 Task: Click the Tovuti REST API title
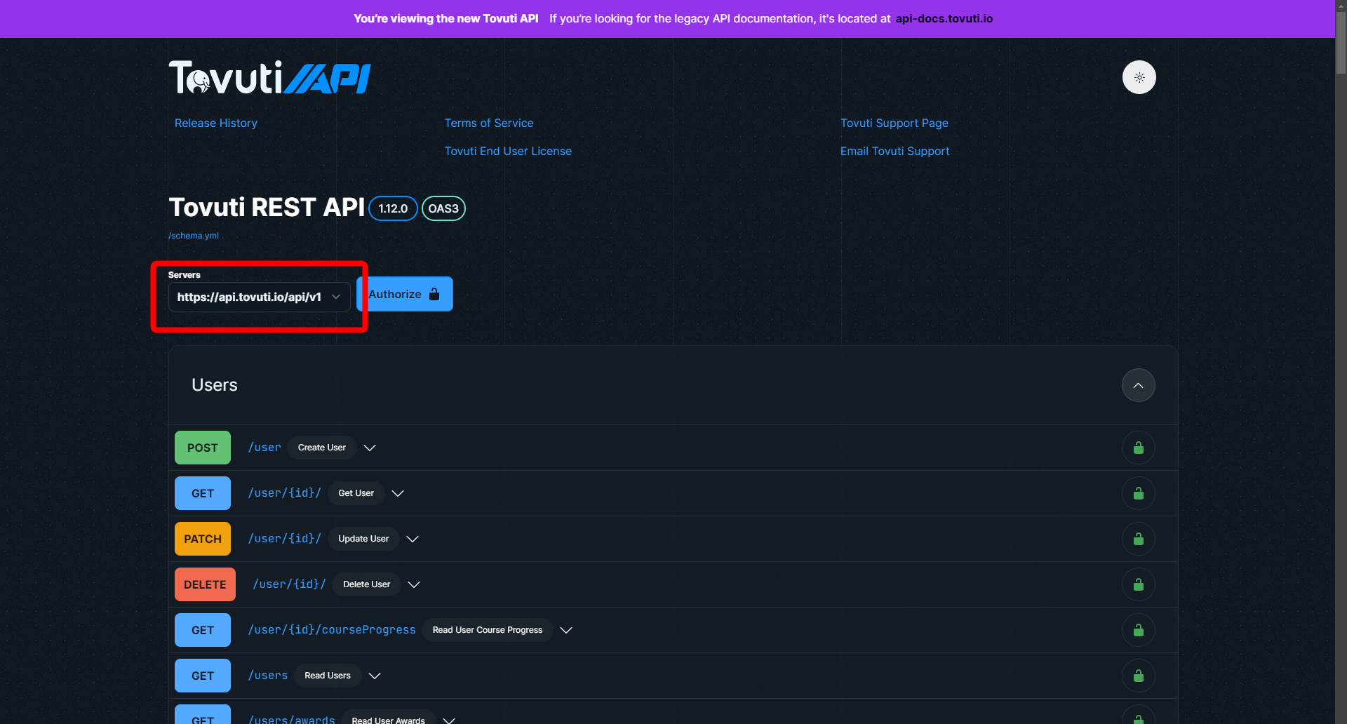pos(267,208)
